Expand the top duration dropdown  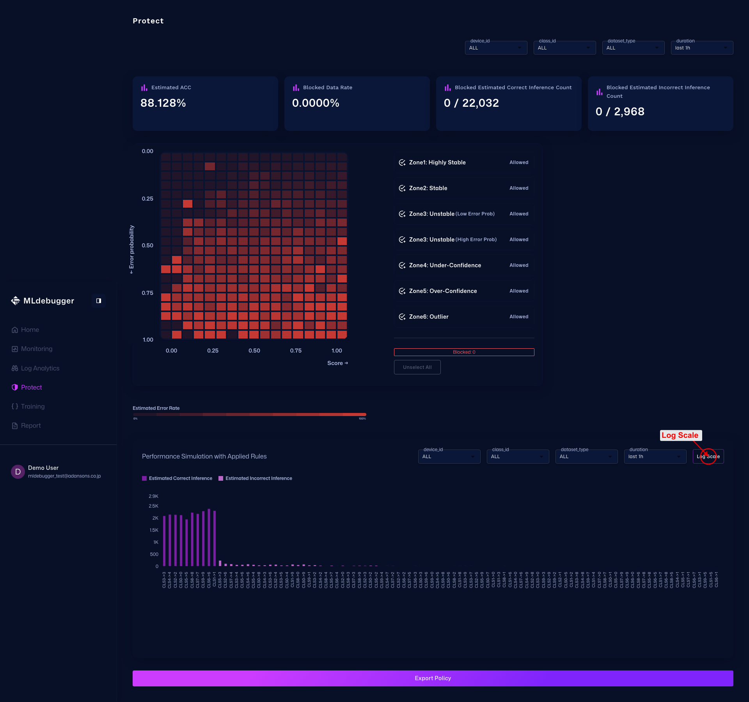coord(702,48)
